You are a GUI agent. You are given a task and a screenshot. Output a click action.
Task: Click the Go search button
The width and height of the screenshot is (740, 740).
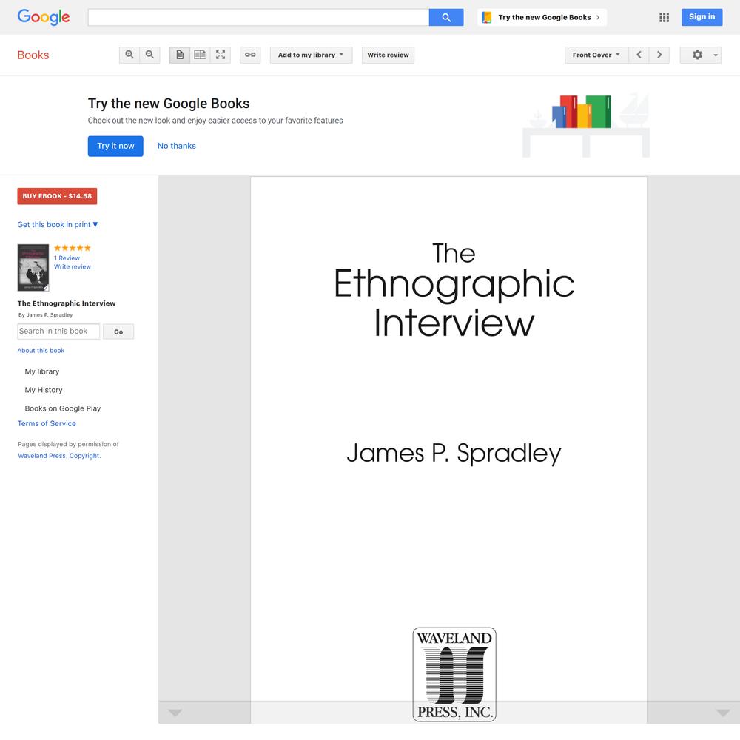pyautogui.click(x=118, y=332)
